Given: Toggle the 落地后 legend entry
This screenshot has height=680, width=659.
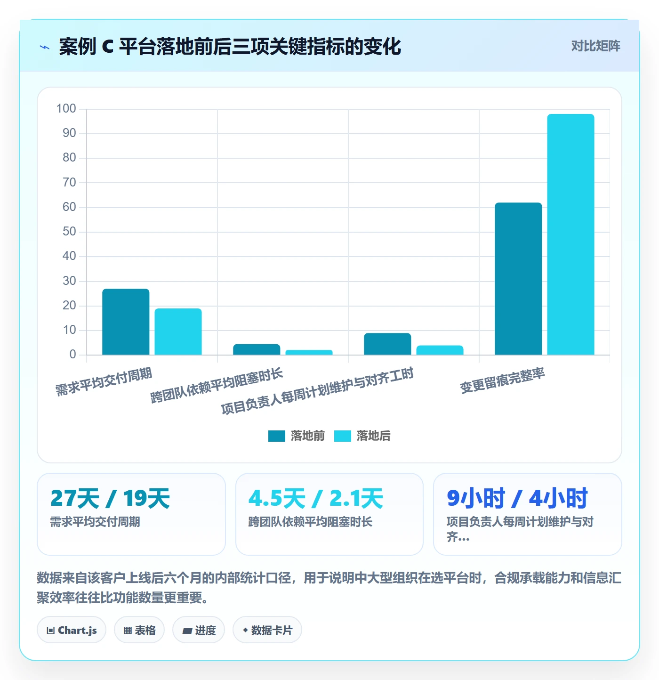Looking at the screenshot, I should tap(362, 436).
